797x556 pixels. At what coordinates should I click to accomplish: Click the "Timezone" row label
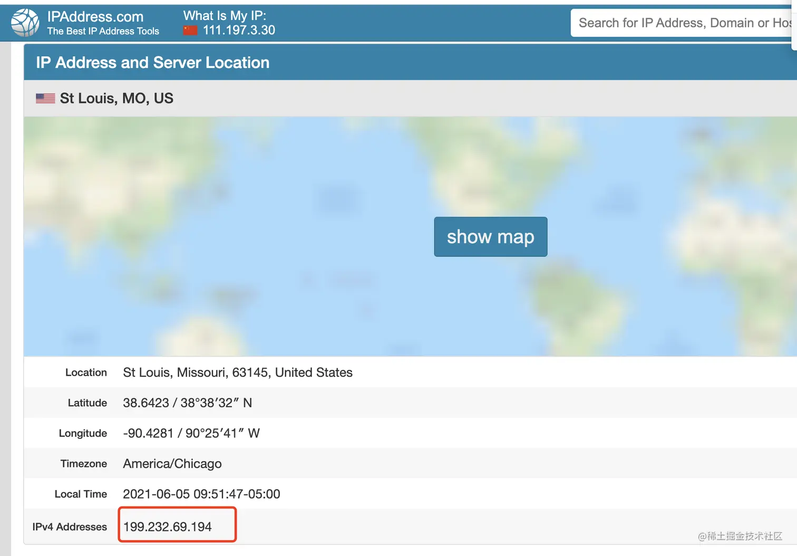point(83,464)
